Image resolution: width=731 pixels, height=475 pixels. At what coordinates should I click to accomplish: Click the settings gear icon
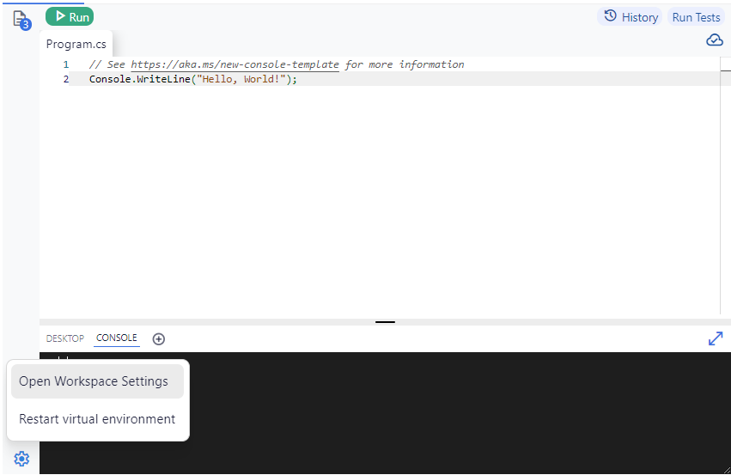pos(21,459)
